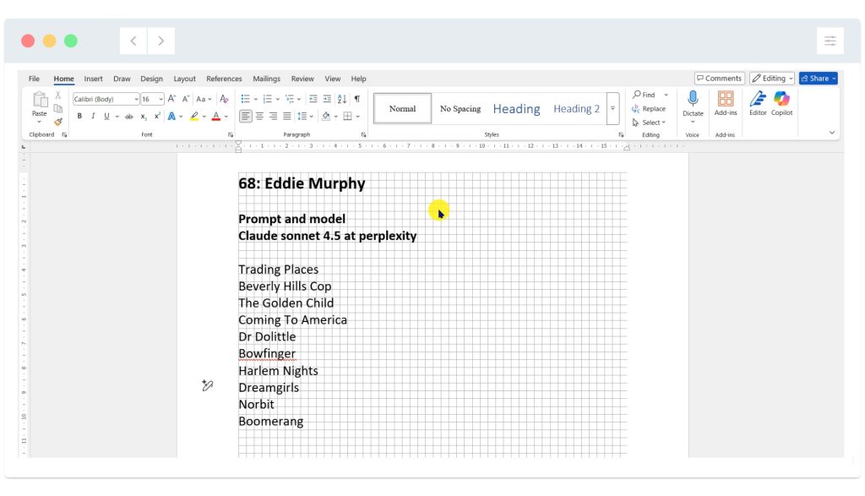Image resolution: width=865 pixels, height=496 pixels.
Task: Expand the Styles gallery more arrow
Action: [x=612, y=108]
